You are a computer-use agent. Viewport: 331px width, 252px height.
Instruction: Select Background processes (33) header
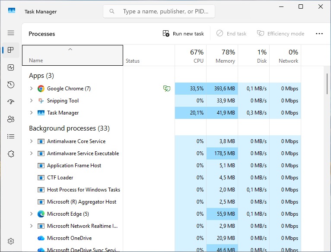[69, 128]
